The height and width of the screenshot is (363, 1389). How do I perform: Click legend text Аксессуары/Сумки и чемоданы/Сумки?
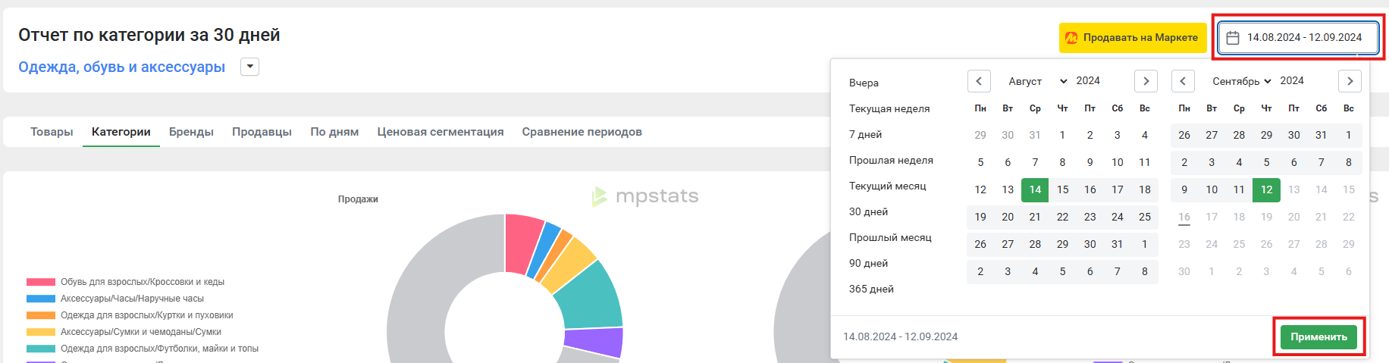click(141, 332)
